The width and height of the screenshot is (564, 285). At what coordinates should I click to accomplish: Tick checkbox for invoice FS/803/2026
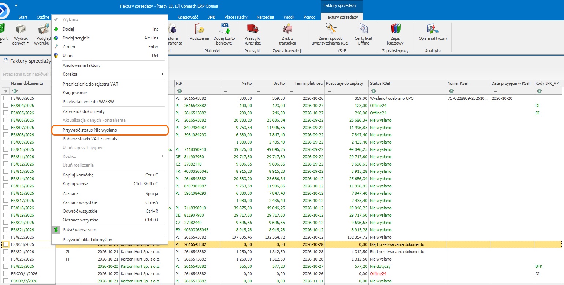[x=6, y=98]
